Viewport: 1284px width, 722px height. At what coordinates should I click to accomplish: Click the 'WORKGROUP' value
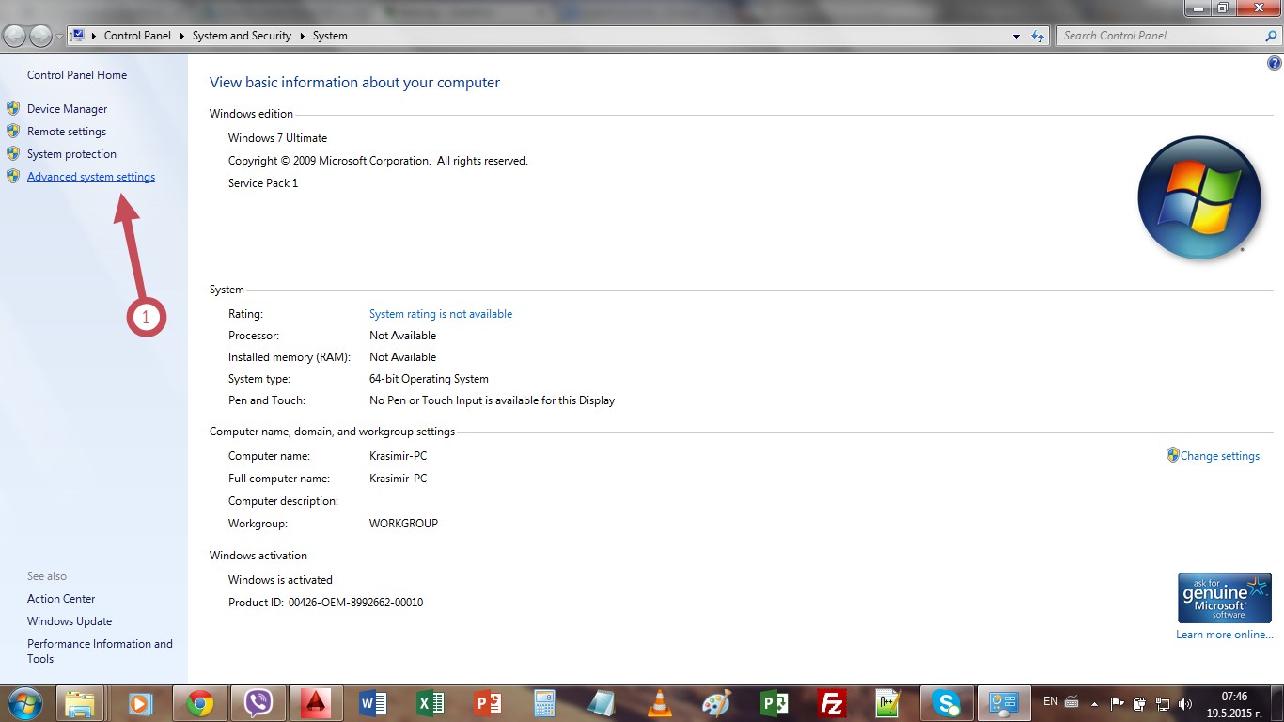coord(403,524)
